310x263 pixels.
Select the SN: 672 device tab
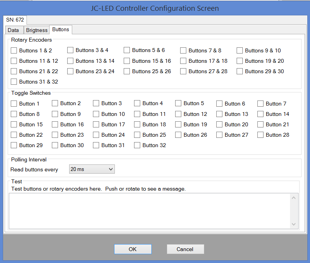tap(15, 20)
